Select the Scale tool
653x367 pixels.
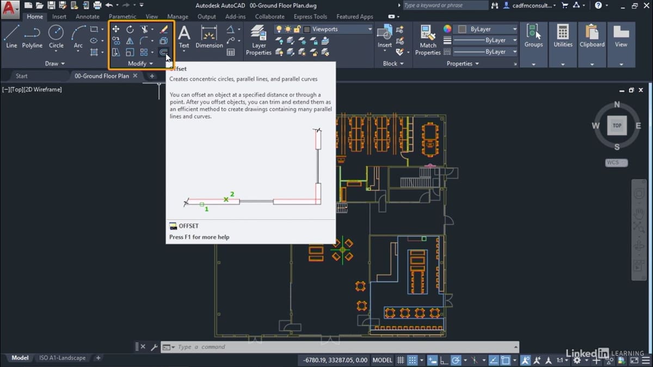[130, 52]
